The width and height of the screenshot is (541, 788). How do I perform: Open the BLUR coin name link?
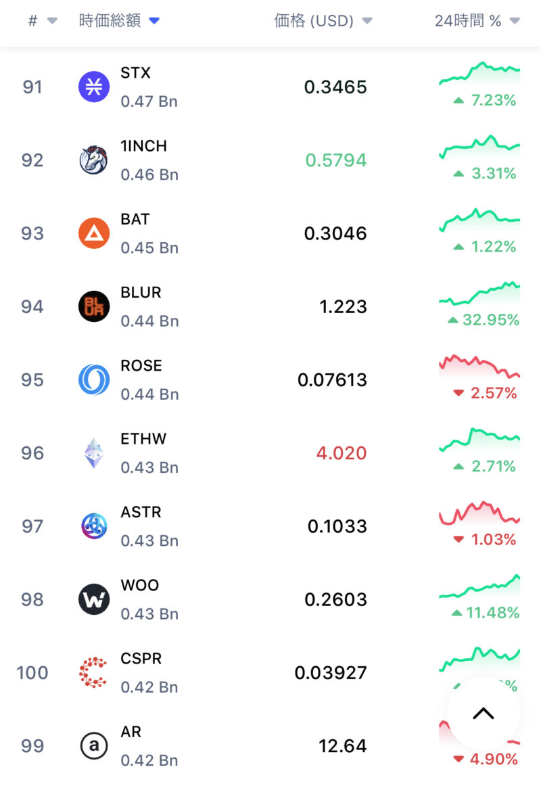coord(141,292)
